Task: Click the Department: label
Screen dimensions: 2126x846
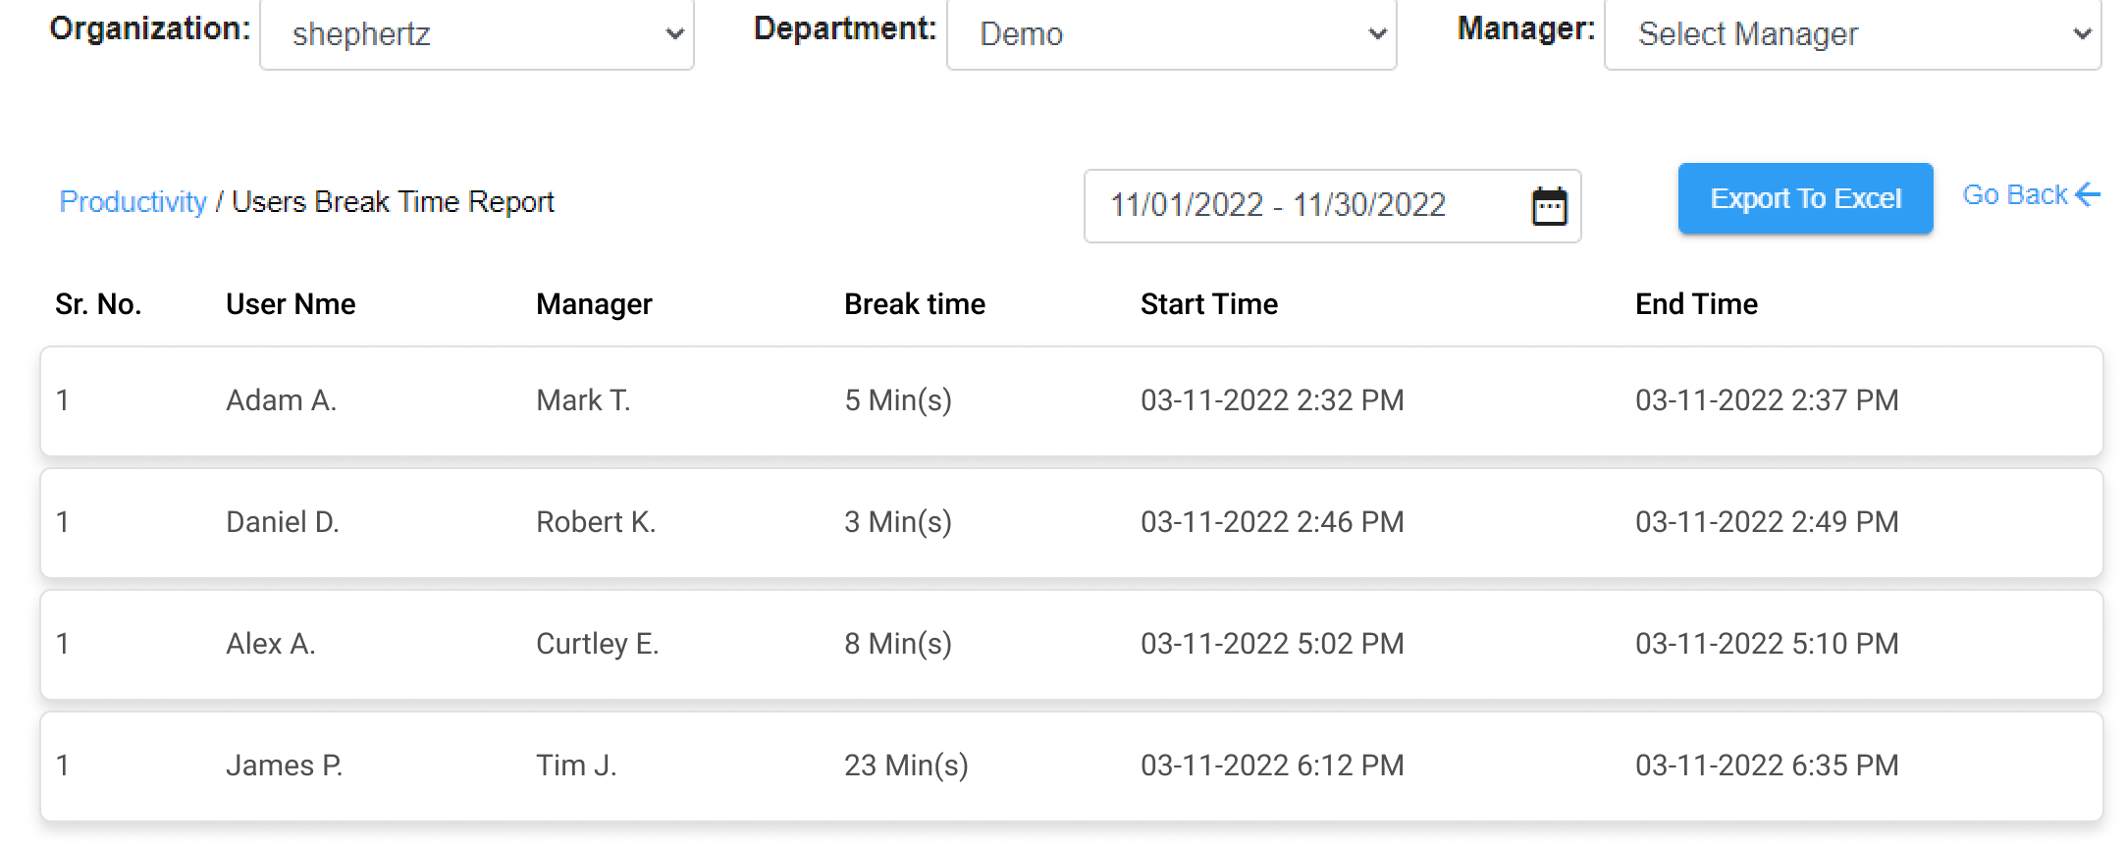Action: [x=845, y=28]
